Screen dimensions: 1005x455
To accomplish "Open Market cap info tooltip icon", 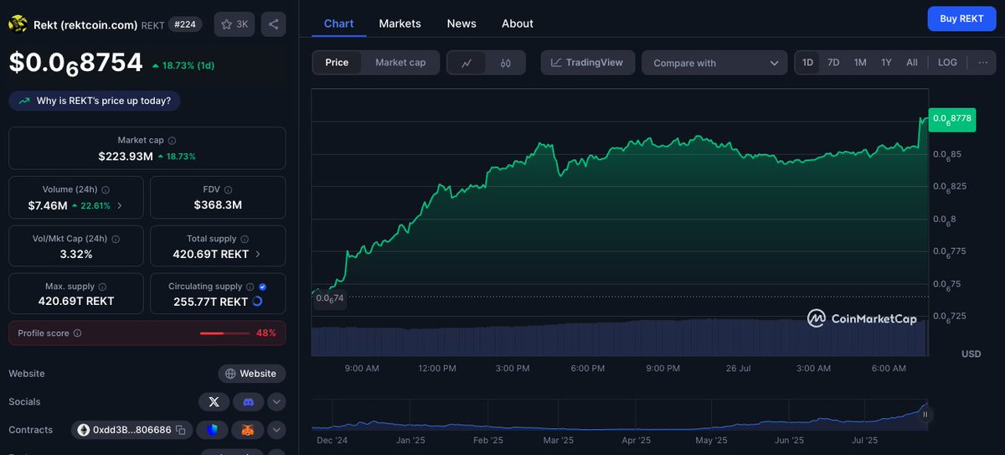I will pos(173,141).
